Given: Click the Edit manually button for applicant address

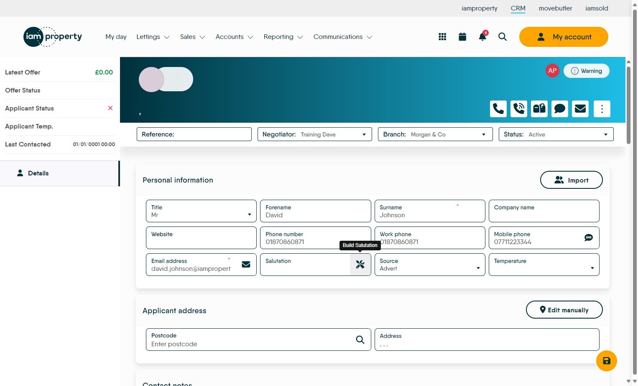Looking at the screenshot, I should pos(564,310).
